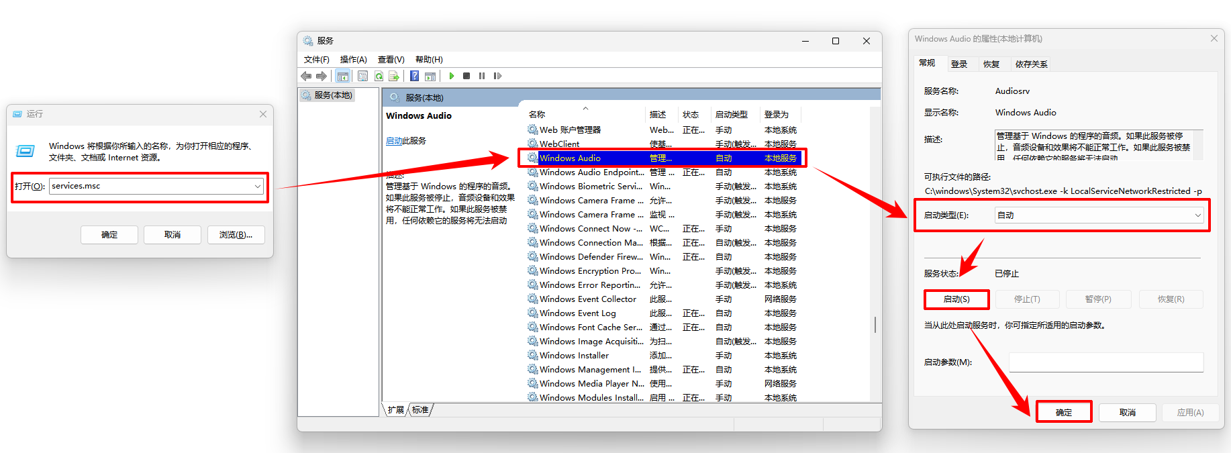Open the 文件(F) menu
Viewport: 1231px width, 453px height.
(x=317, y=60)
